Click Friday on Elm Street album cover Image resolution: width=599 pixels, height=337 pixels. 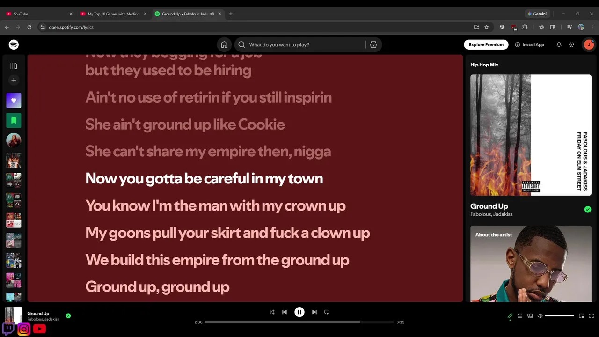pos(531,135)
